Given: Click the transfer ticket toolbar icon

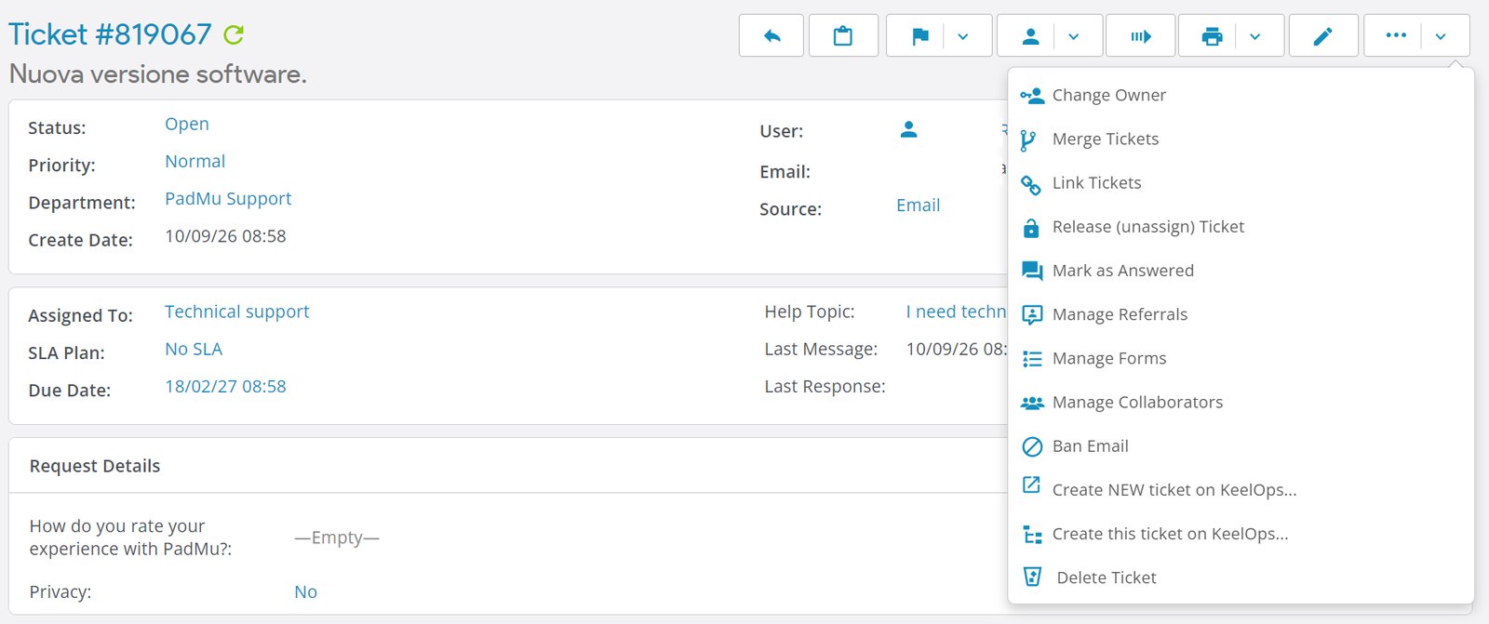Looking at the screenshot, I should pyautogui.click(x=1141, y=36).
